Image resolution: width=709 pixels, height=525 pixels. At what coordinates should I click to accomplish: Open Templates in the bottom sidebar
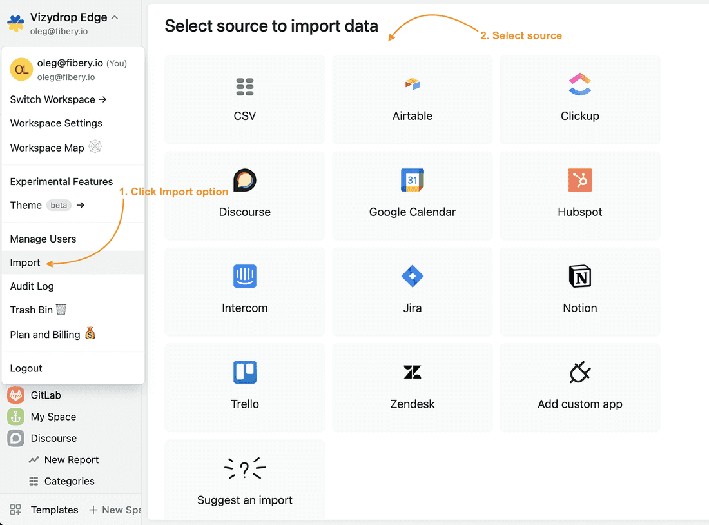point(54,510)
